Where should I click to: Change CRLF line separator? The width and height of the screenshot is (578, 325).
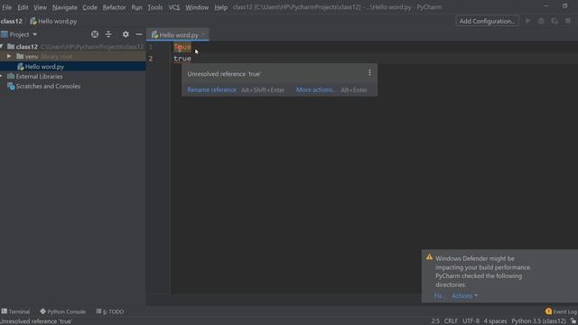pyautogui.click(x=451, y=321)
